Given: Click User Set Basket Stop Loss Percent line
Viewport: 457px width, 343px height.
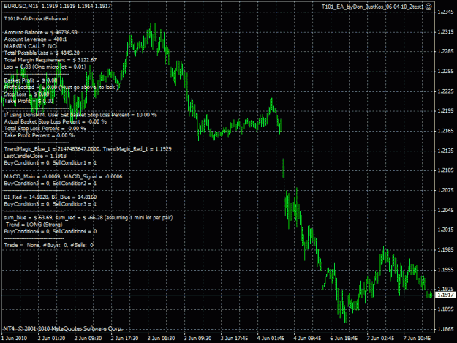Looking at the screenshot, I should tap(80, 115).
